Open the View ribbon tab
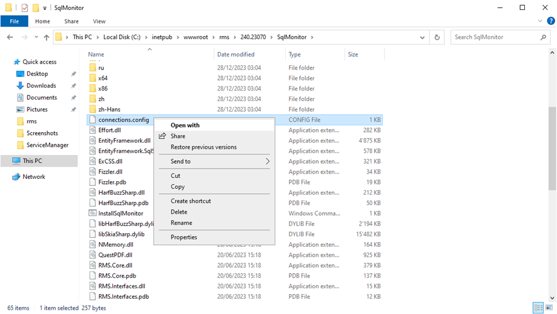The width and height of the screenshot is (557, 314). pos(99,21)
